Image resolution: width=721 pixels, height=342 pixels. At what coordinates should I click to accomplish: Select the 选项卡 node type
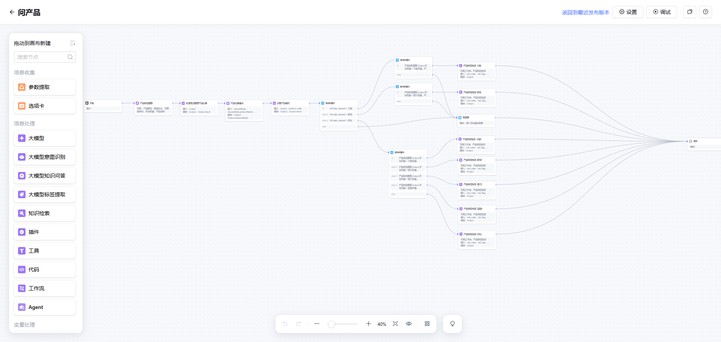(45, 106)
